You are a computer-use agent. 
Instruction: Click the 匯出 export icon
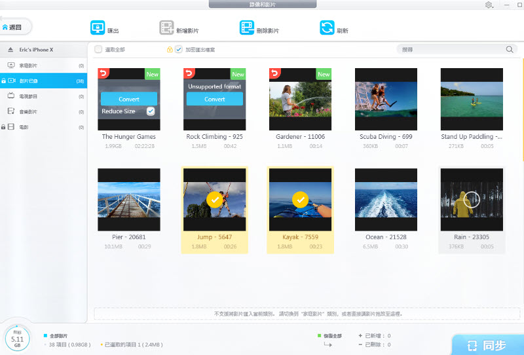[x=98, y=28]
